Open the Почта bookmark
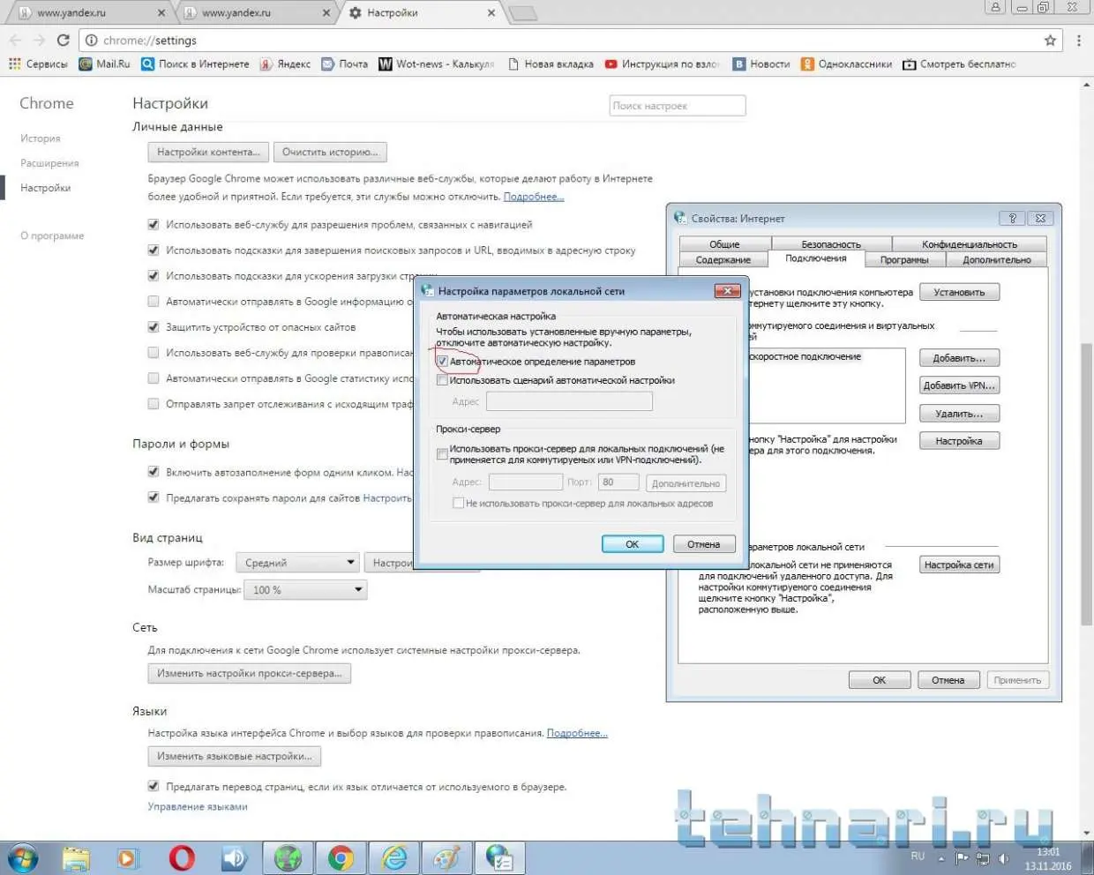 (345, 64)
